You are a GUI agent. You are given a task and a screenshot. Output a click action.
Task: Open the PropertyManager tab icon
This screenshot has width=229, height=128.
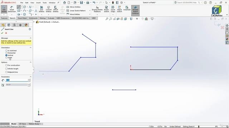pyautogui.click(x=9, y=25)
